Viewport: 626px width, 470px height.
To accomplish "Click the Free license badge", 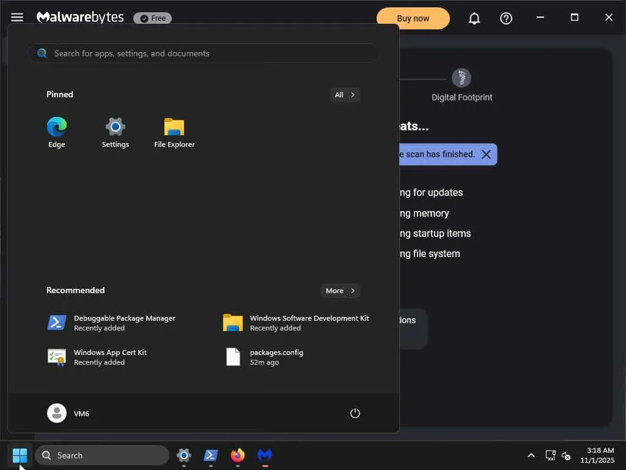I will (x=152, y=18).
